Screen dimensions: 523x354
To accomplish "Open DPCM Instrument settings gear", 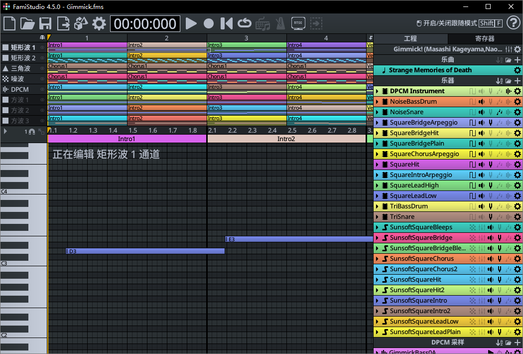I will (x=518, y=91).
